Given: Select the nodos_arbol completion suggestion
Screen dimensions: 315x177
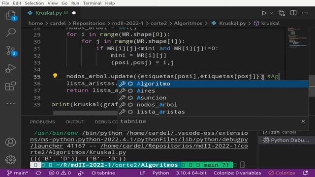Looking at the screenshot, I should coord(213,105).
